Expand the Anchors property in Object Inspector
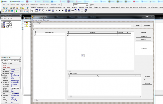This screenshot has width=163, height=104. pos(2,75)
